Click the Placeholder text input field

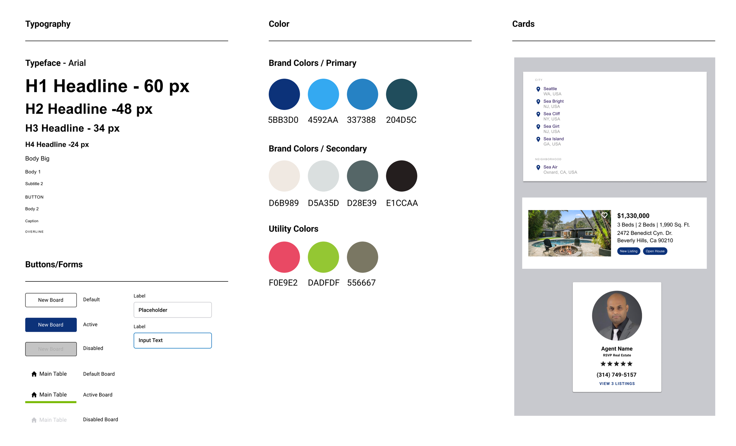point(172,310)
